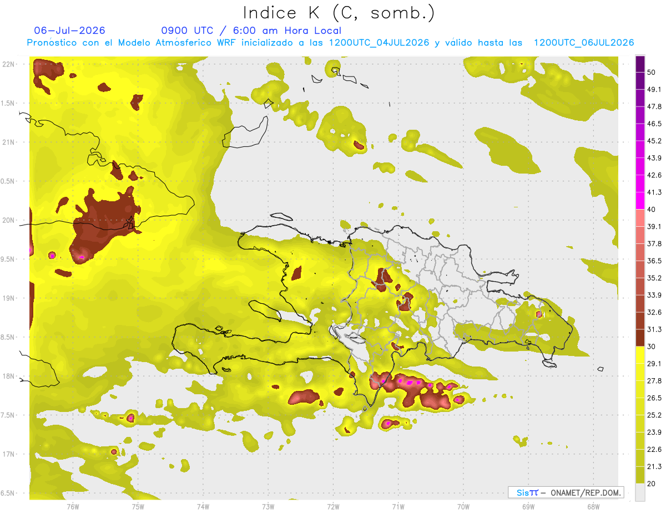Click the '69W' longitude label
This screenshot has height=514, width=666.
[x=528, y=506]
